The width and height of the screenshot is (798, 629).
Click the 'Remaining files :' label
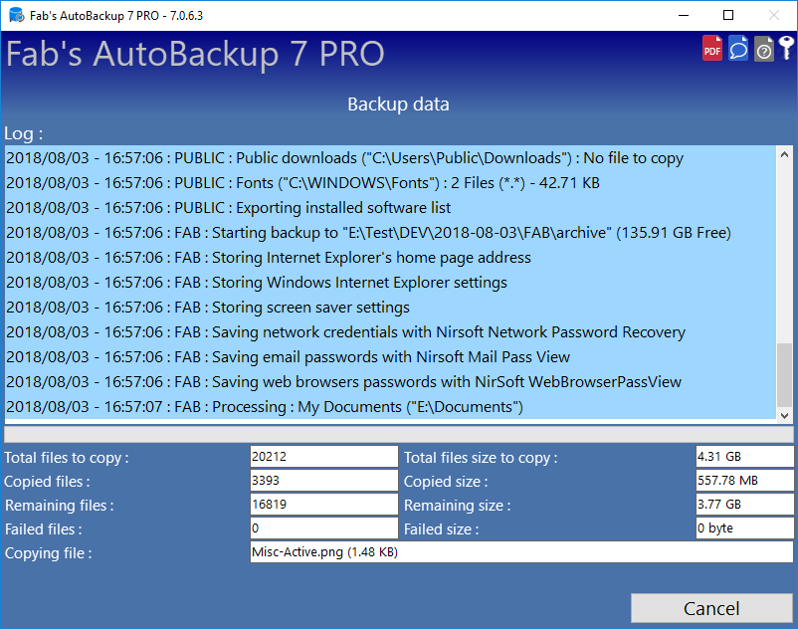59,506
